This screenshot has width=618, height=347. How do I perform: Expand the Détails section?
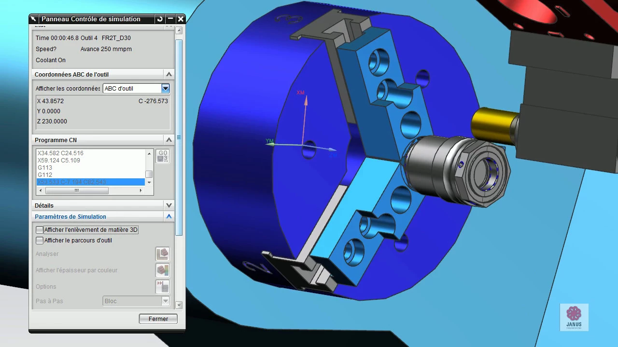click(169, 205)
